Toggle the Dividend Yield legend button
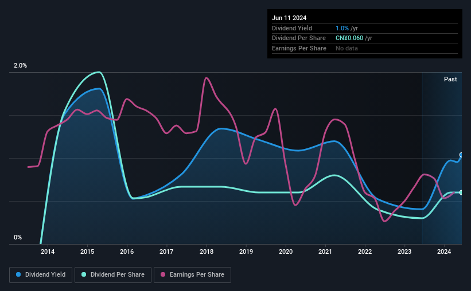 [x=41, y=275]
